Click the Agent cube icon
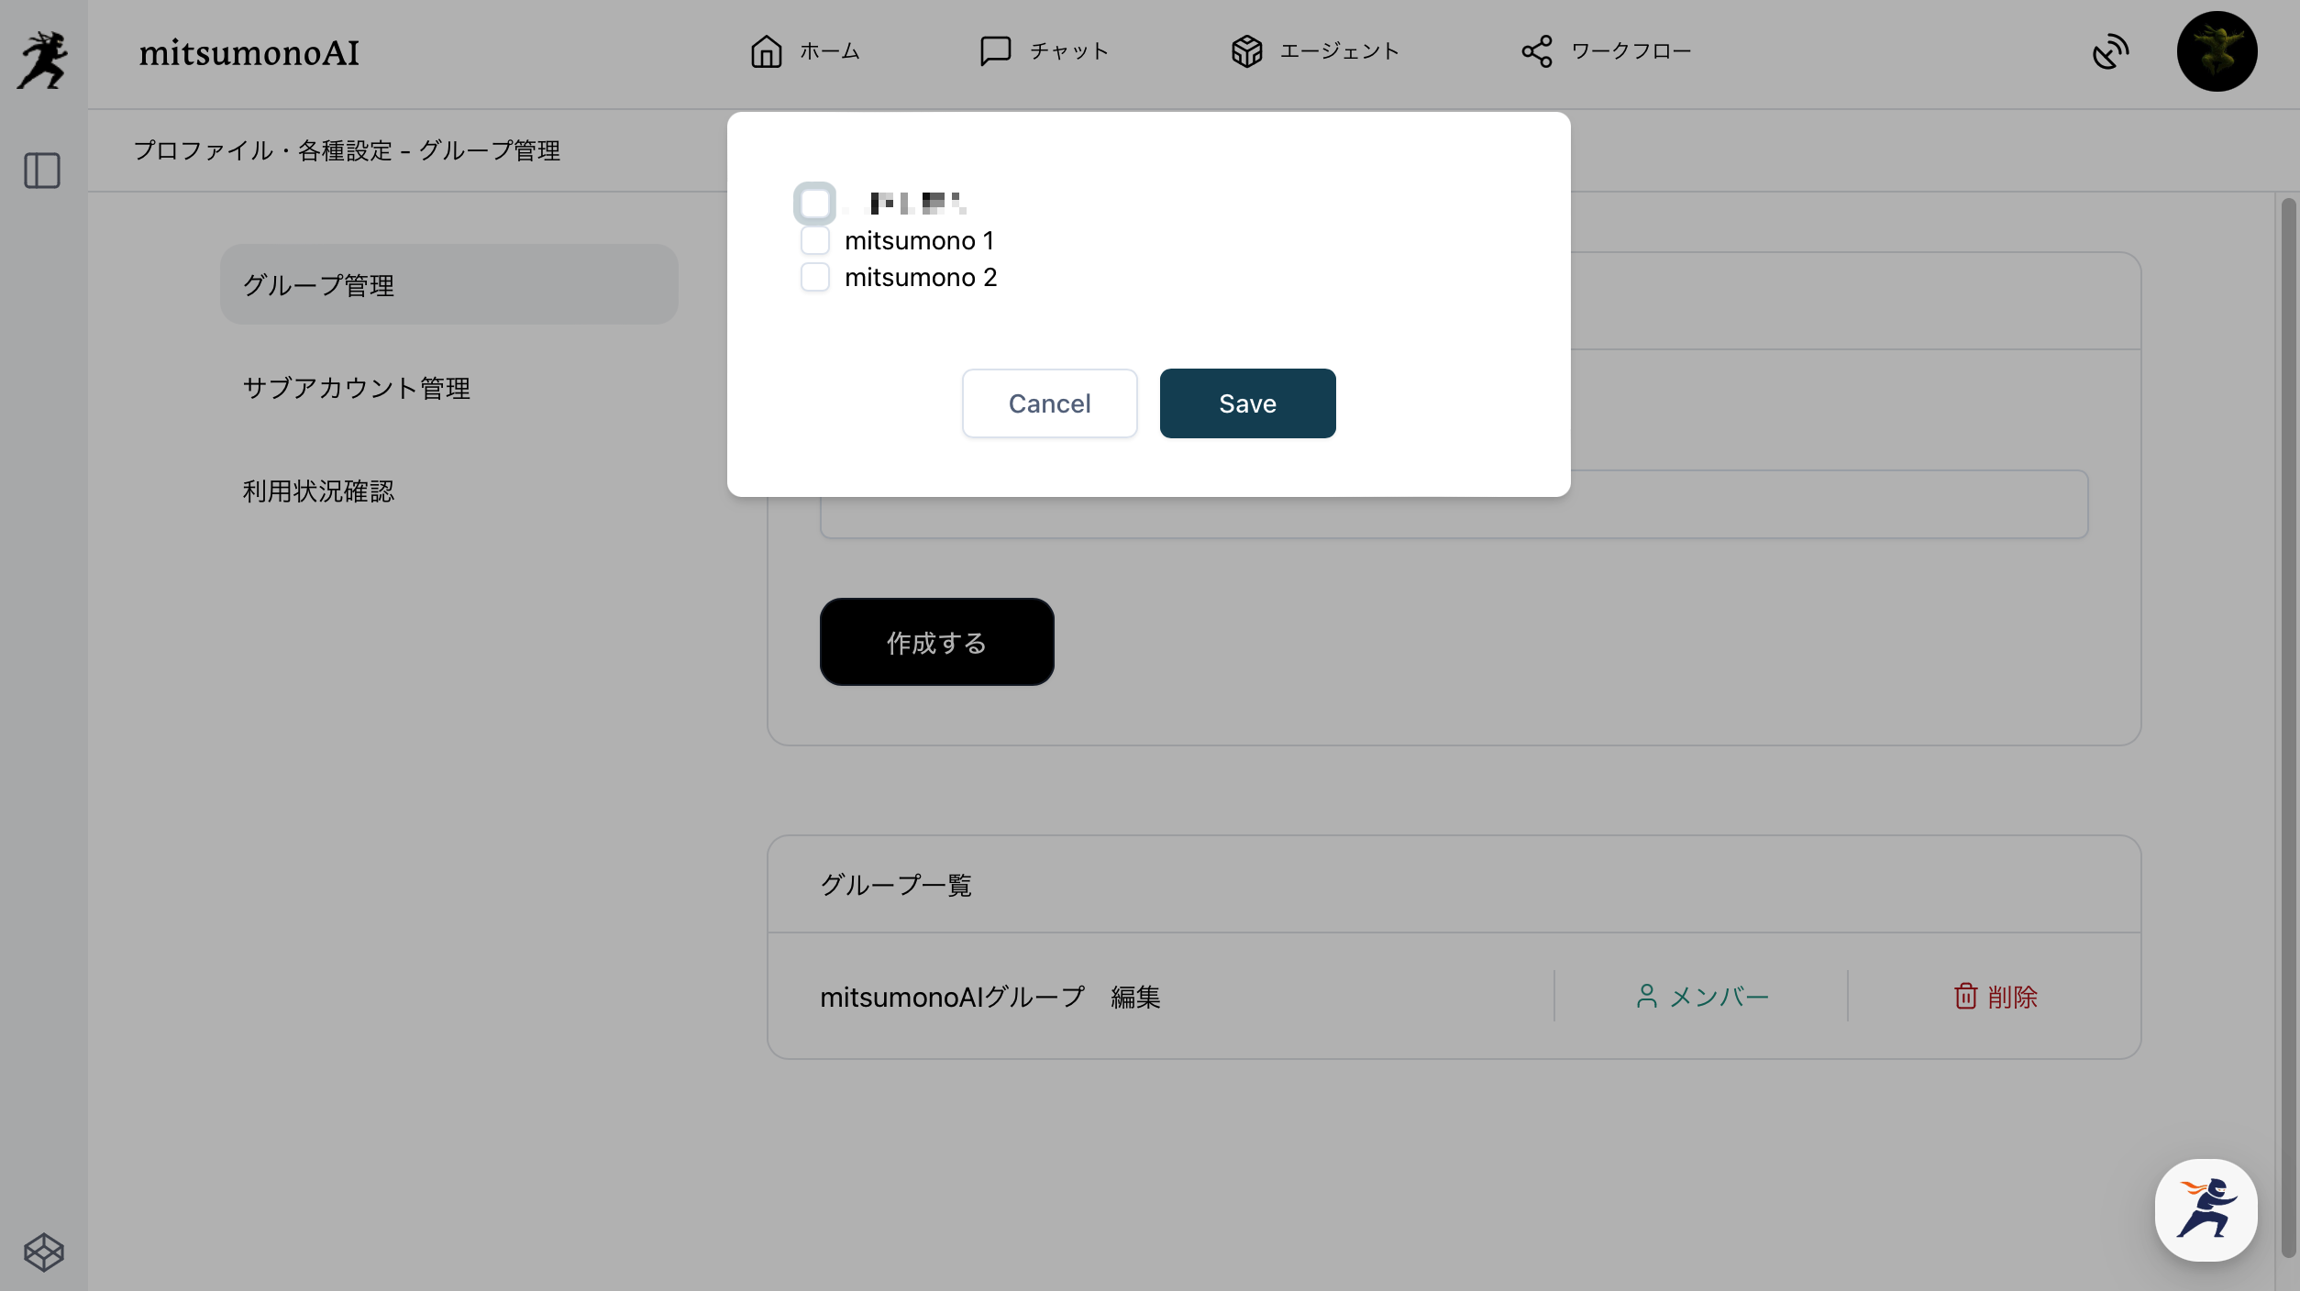This screenshot has height=1291, width=2300. coord(1246,51)
